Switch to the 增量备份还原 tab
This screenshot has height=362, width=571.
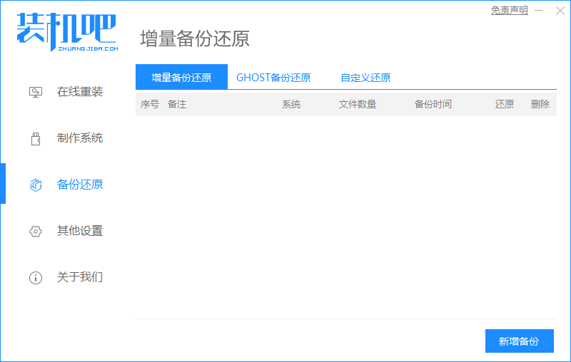(x=181, y=78)
